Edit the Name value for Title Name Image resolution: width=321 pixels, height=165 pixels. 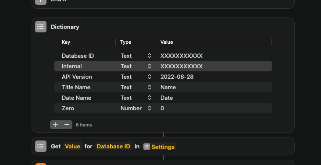[168, 87]
